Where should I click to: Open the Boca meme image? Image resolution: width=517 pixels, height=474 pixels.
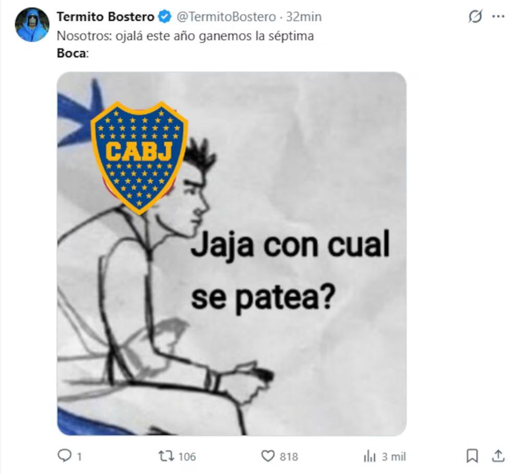pyautogui.click(x=232, y=253)
